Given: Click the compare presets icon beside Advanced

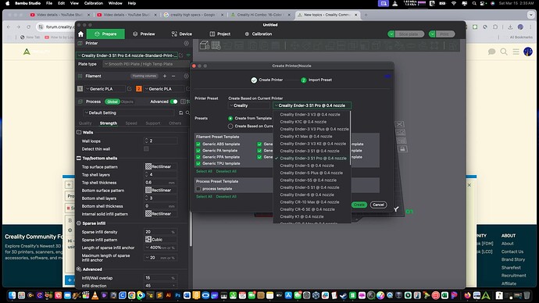Looking at the screenshot, I should point(184,102).
